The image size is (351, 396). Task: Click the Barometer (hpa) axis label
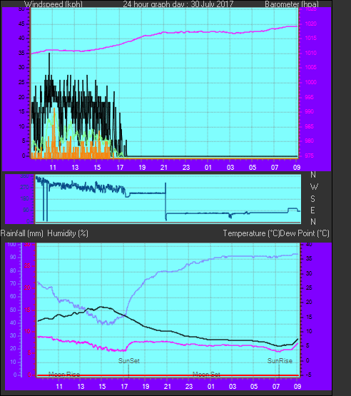click(x=292, y=4)
